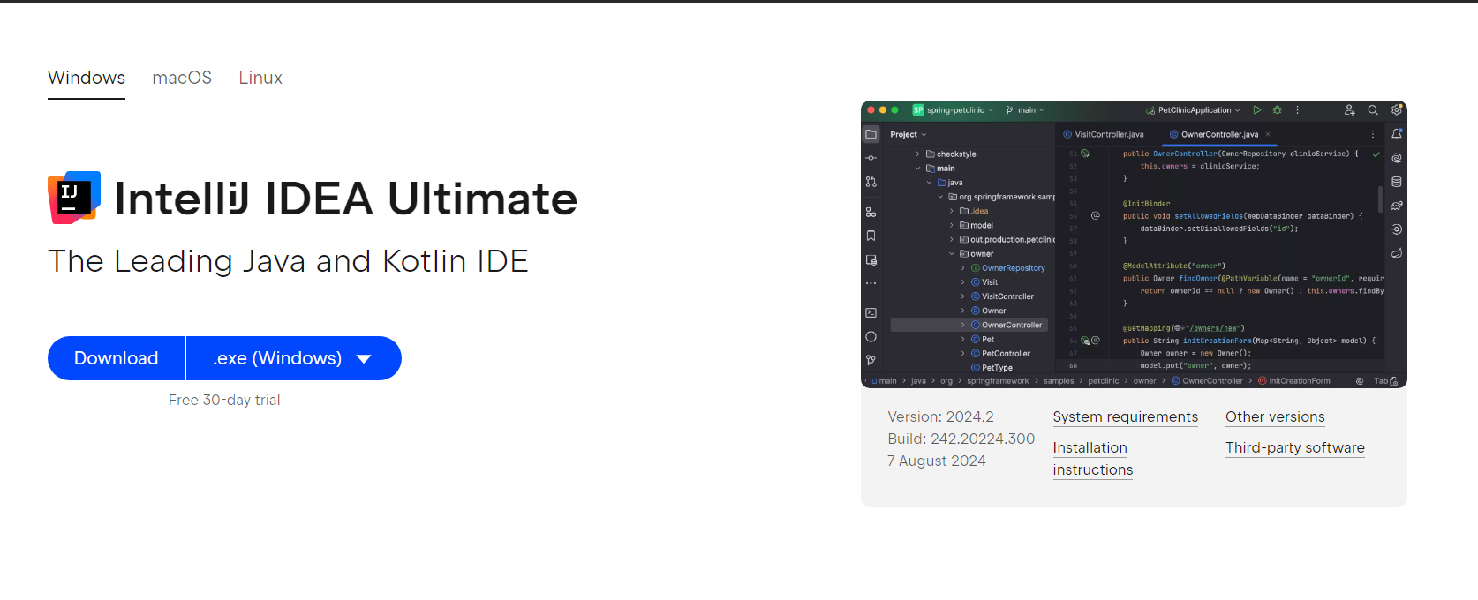Open the Git tool window icon
The height and width of the screenshot is (600, 1478).
pos(871,360)
